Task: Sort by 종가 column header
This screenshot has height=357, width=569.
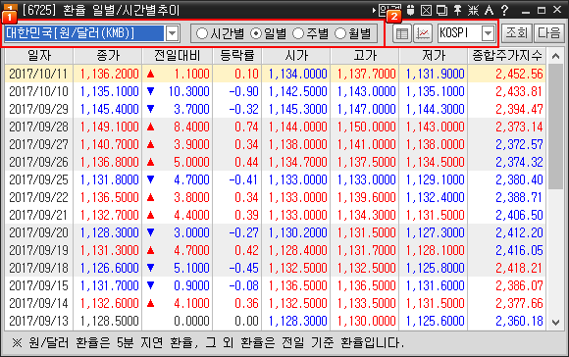Action: 108,56
